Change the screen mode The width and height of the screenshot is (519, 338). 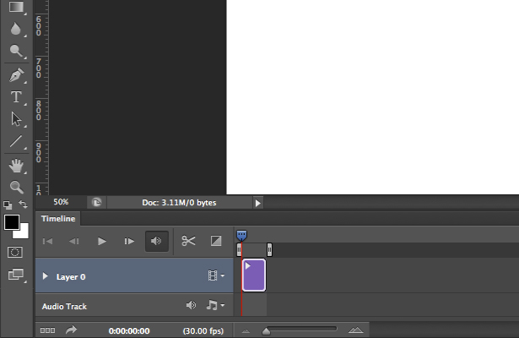coord(15,275)
